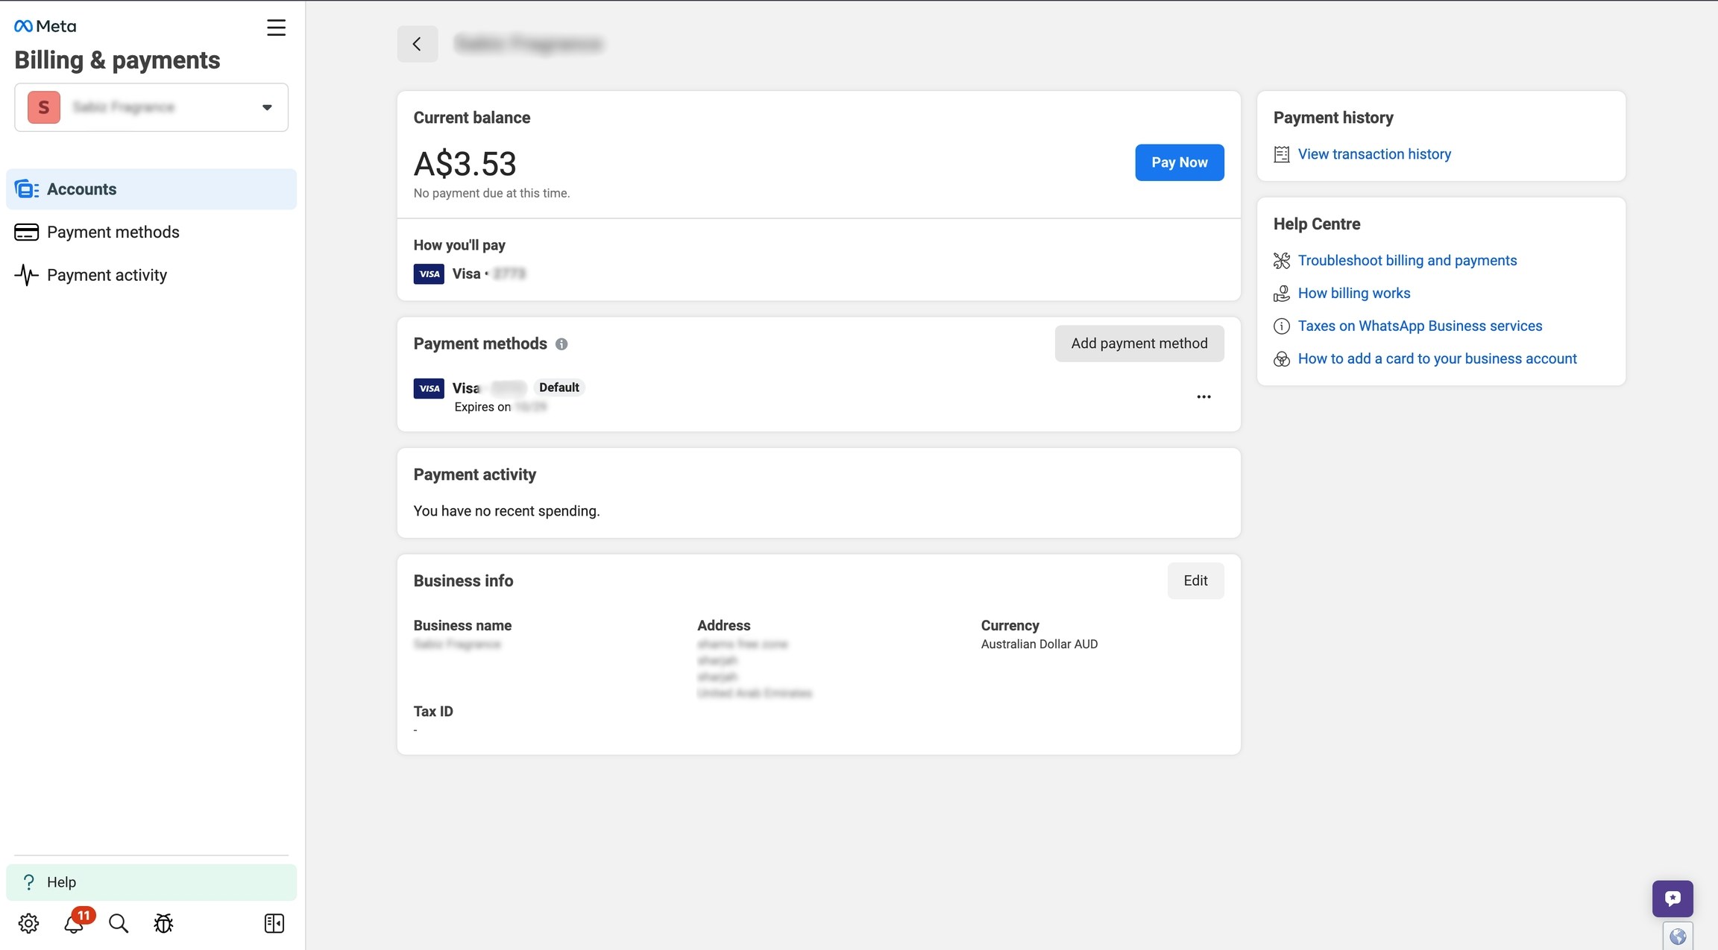This screenshot has height=950, width=1718.
Task: Open settings gear in the sidebar footer
Action: click(28, 923)
